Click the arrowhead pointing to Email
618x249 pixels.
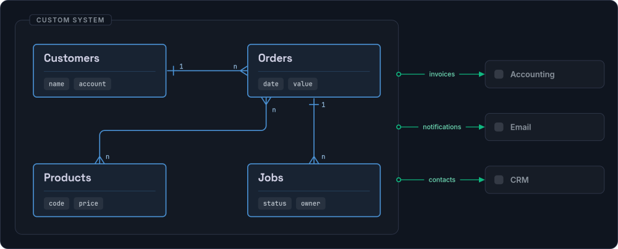pos(481,127)
